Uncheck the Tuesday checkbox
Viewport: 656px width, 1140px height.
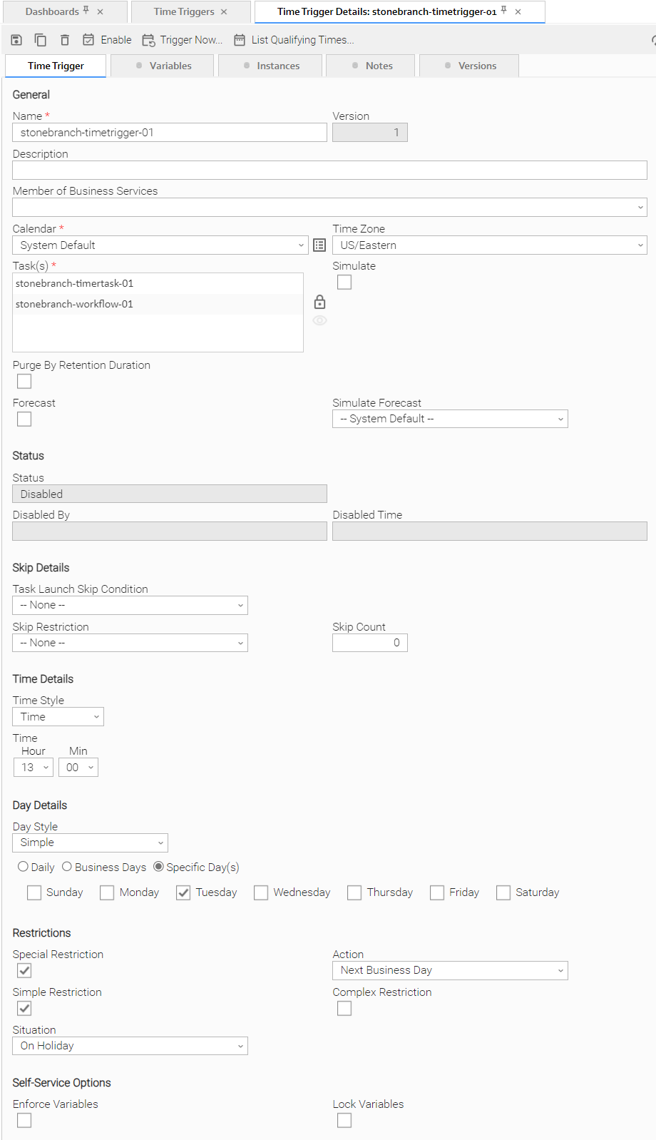tap(183, 893)
